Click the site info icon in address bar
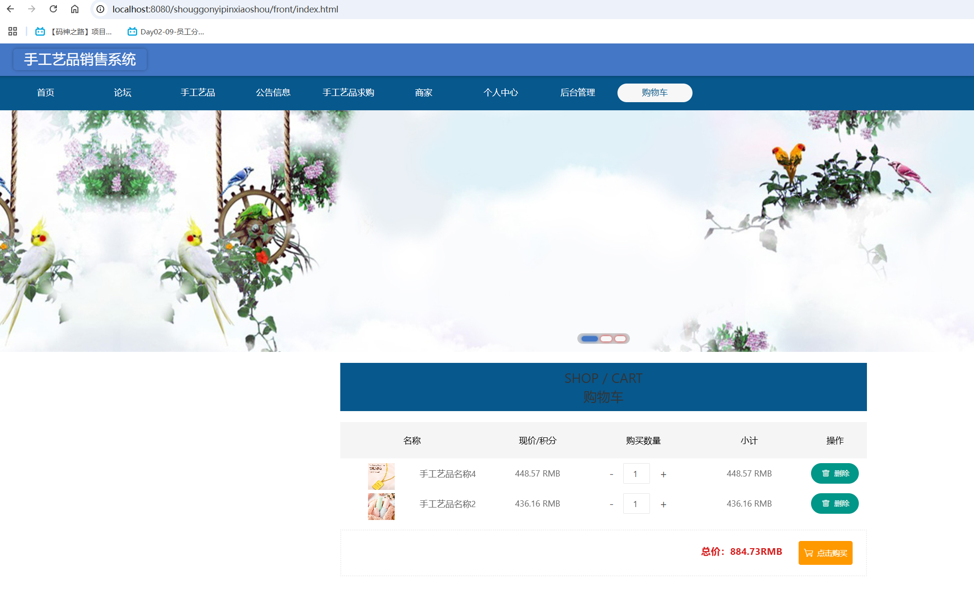974x604 pixels. [x=100, y=9]
